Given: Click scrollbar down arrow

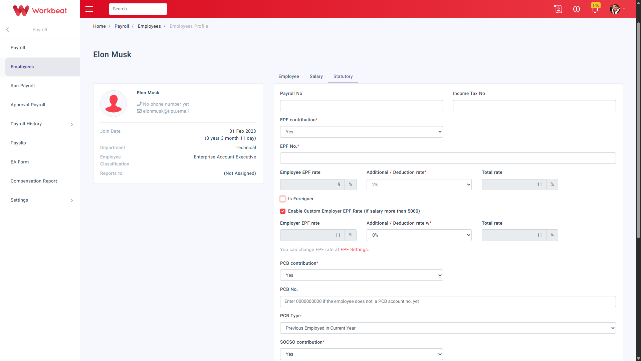Looking at the screenshot, I should (638, 358).
